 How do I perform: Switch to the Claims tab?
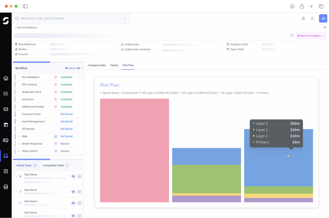[x=114, y=65]
